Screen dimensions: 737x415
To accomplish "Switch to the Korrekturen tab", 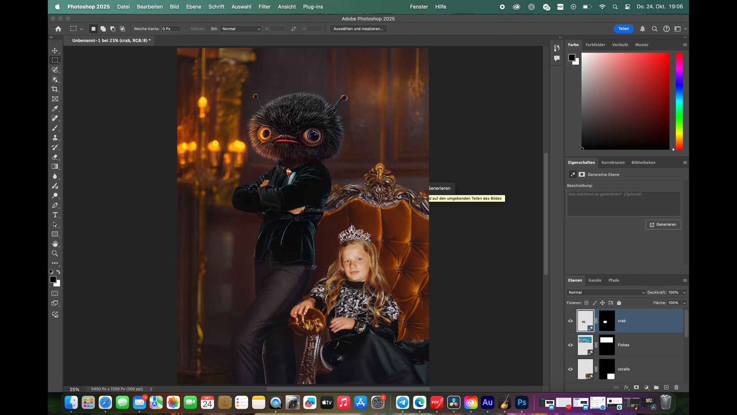I will (x=613, y=163).
